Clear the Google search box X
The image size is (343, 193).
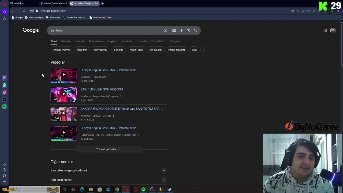pos(165,31)
